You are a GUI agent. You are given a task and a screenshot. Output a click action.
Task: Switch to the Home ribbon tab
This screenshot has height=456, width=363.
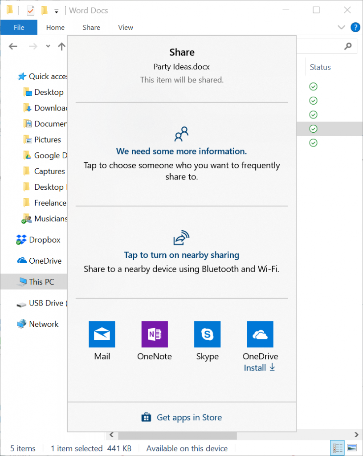(55, 27)
